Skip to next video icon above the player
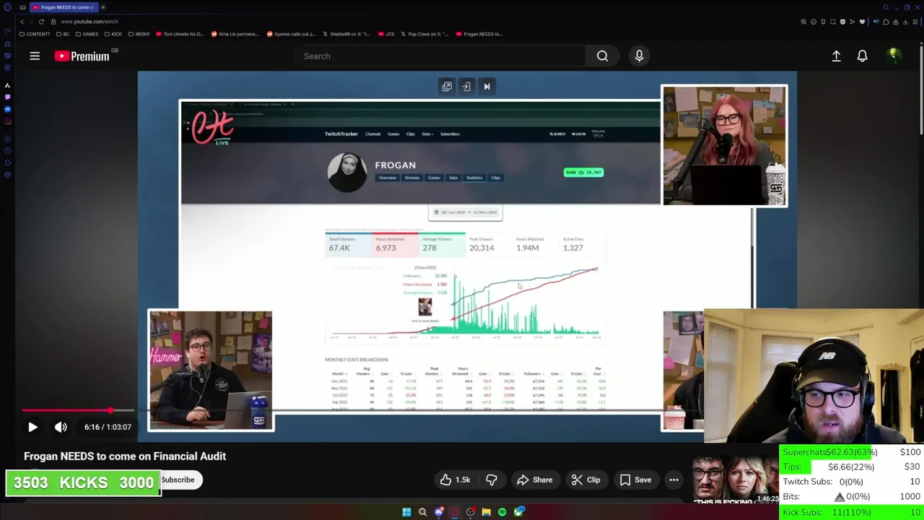Viewport: 924px width, 520px height. (x=487, y=87)
